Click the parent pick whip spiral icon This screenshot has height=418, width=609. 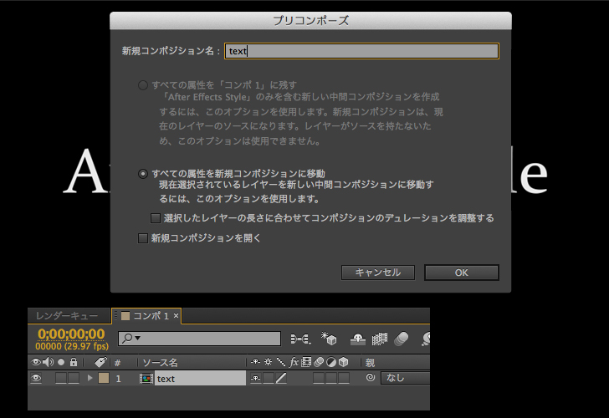(370, 379)
